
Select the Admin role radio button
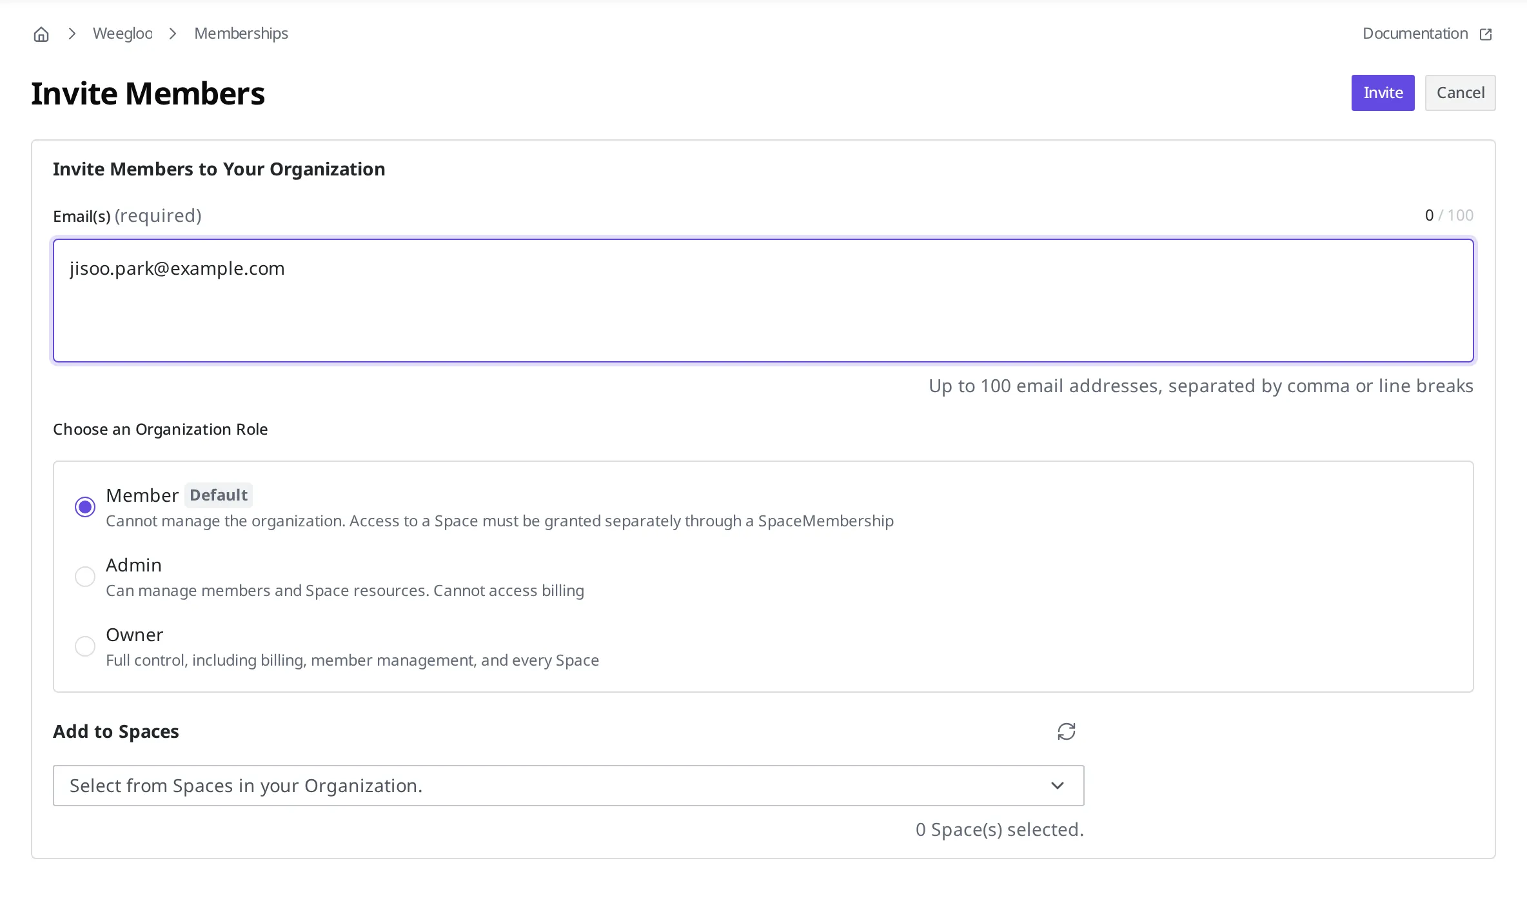point(85,577)
